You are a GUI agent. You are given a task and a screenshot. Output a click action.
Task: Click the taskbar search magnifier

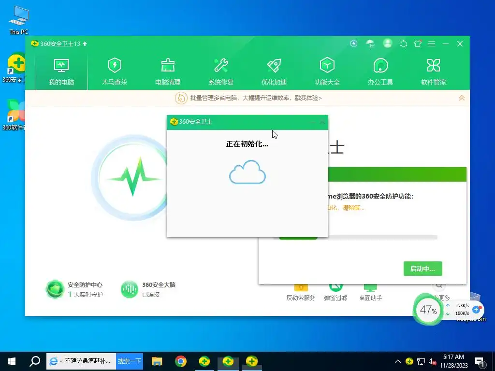tap(35, 361)
